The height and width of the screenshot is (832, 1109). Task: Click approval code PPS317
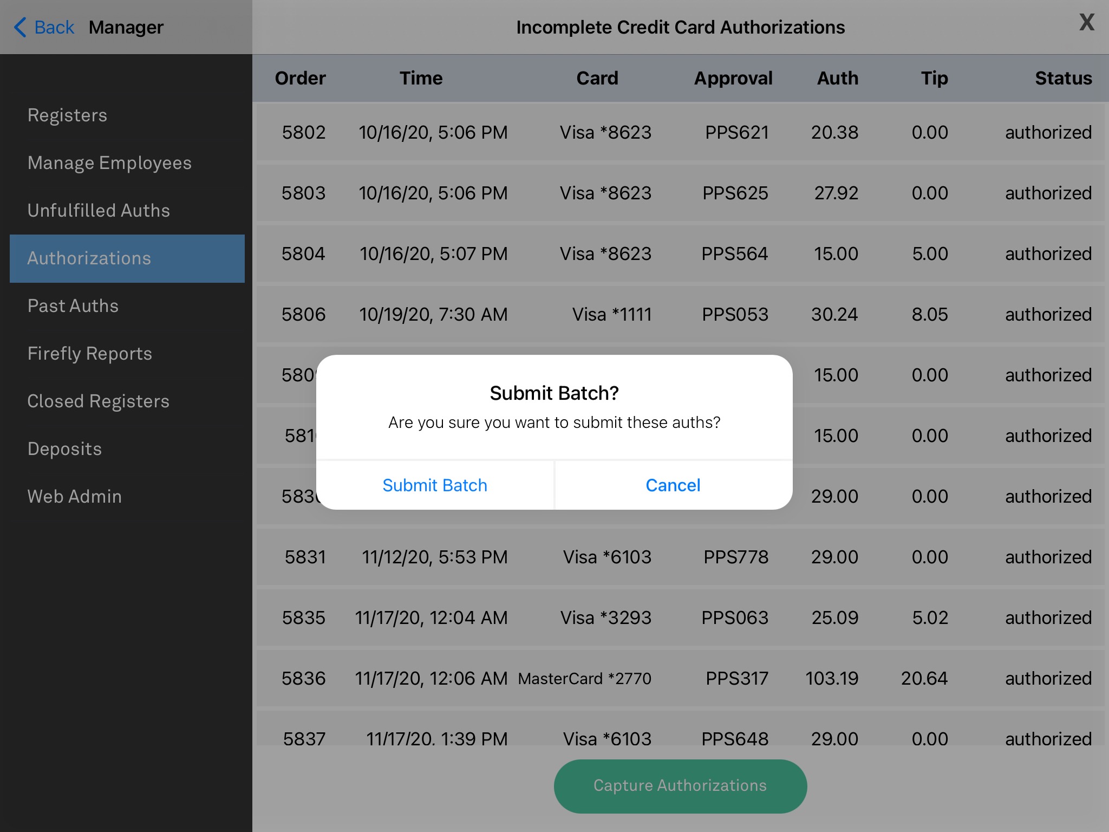point(737,678)
